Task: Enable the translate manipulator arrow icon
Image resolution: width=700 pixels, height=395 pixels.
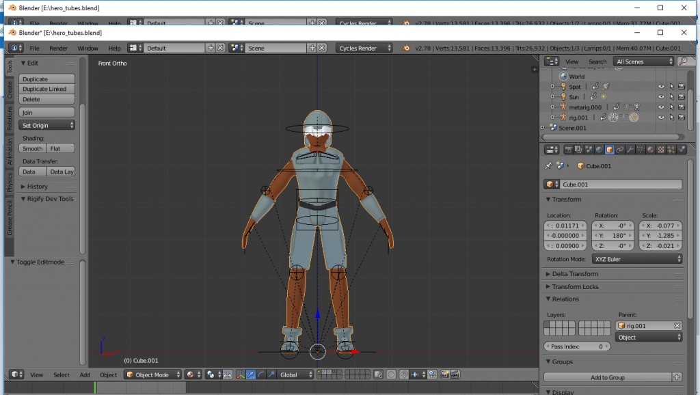Action: point(250,374)
